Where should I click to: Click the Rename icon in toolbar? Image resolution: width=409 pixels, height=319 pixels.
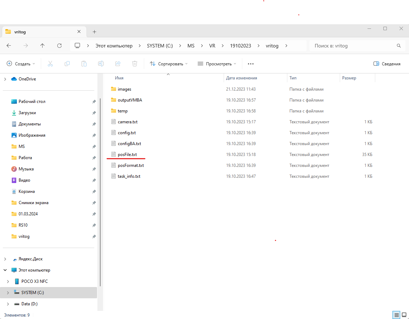click(x=101, y=64)
